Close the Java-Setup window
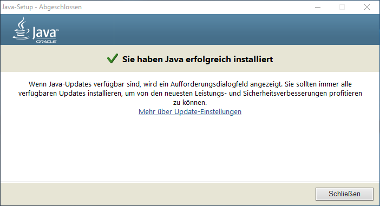The image size is (380, 206). point(367,7)
